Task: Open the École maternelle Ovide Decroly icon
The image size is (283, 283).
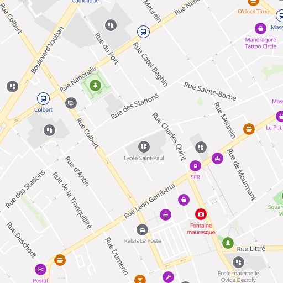Action: point(238,262)
